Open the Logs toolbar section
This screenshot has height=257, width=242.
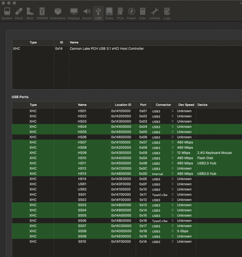167,14
